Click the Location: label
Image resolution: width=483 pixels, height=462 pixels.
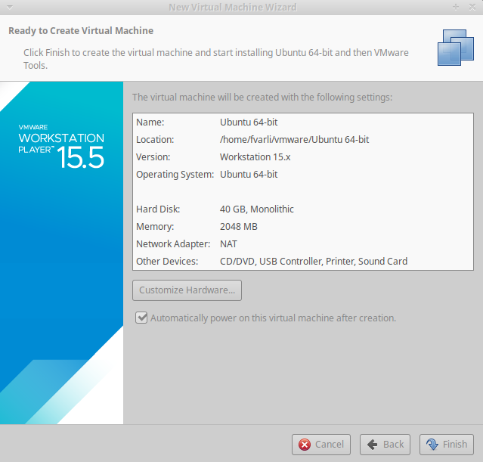click(x=155, y=140)
